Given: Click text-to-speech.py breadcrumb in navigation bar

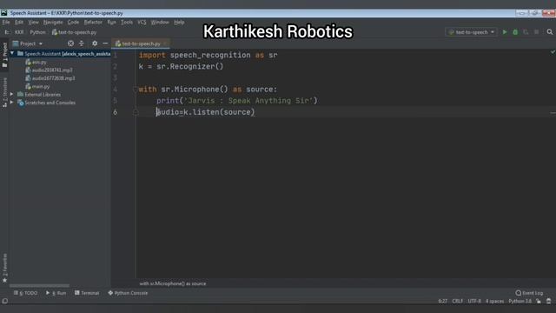Looking at the screenshot, I should pyautogui.click(x=74, y=32).
